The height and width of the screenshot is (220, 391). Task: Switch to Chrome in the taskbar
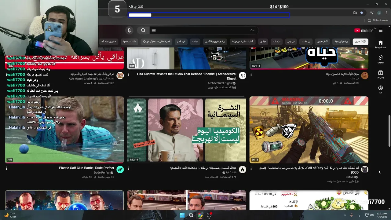(200, 215)
